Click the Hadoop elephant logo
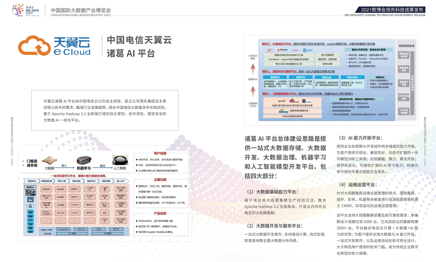The image size is (436, 262). [283, 111]
